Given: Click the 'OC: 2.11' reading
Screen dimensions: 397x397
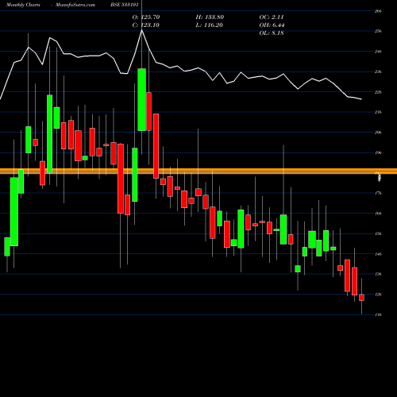Looking at the screenshot, I should (272, 17).
